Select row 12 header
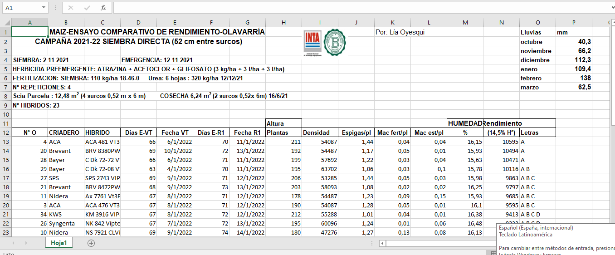615x255 pixels. pyautogui.click(x=5, y=132)
